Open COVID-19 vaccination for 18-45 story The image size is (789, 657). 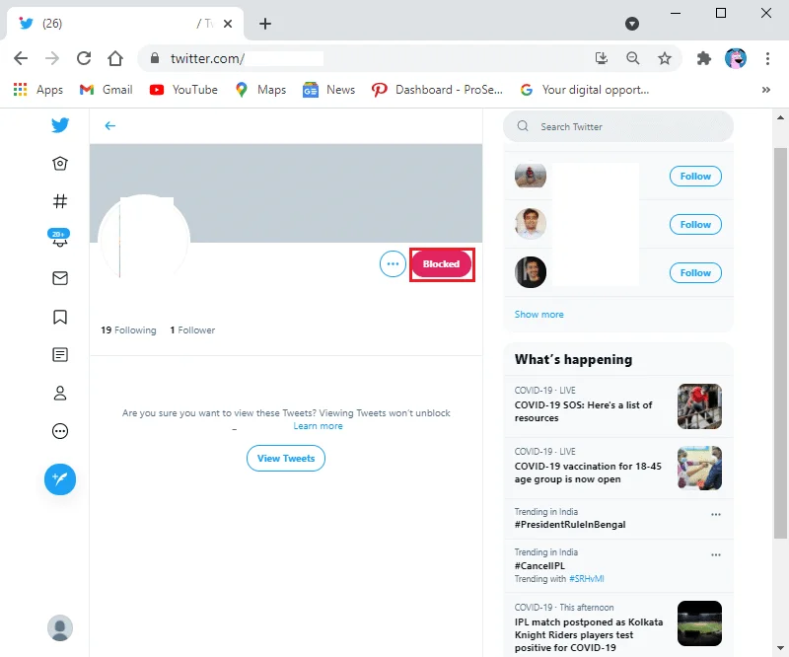pyautogui.click(x=618, y=468)
